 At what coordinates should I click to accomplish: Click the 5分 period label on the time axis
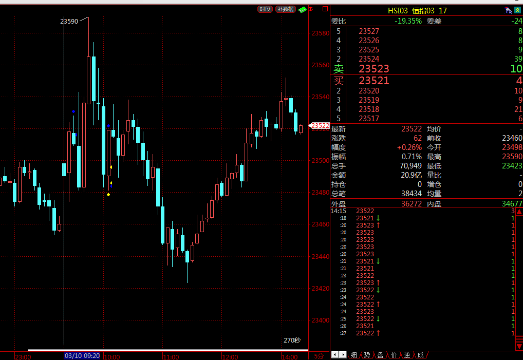click(319, 356)
